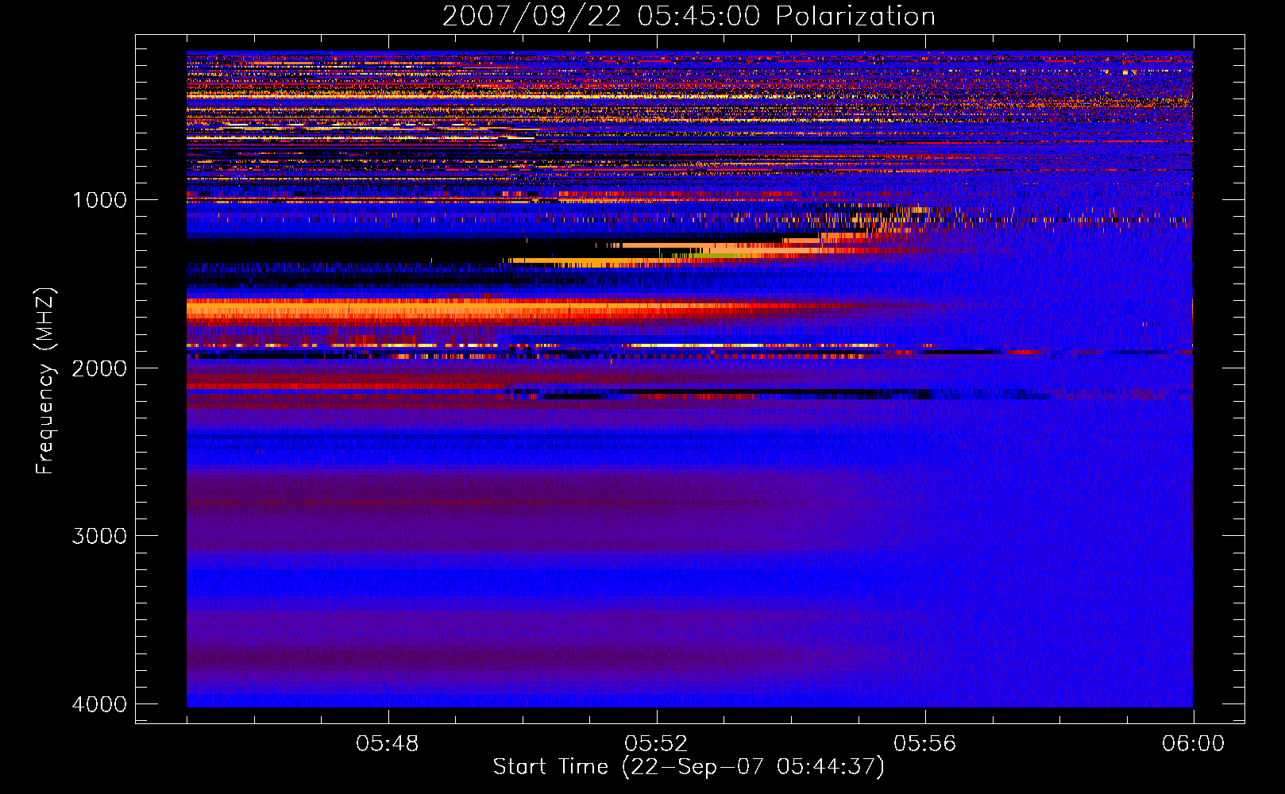The width and height of the screenshot is (1285, 794).
Task: Click the plot title '2007/09/22 05:45:00 Polarization'
Action: 689,17
